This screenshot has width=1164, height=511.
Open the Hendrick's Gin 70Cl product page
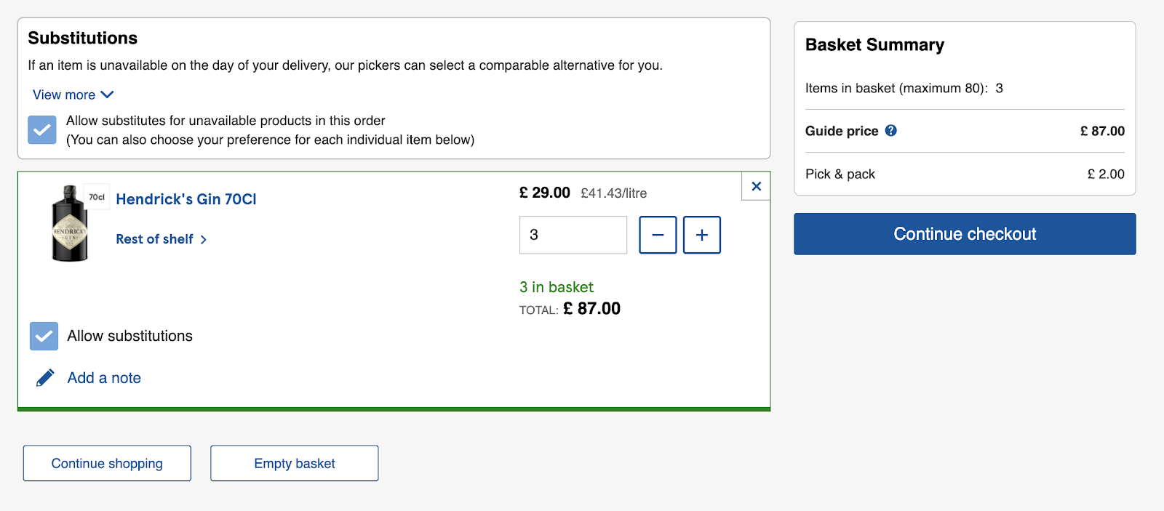pos(186,199)
